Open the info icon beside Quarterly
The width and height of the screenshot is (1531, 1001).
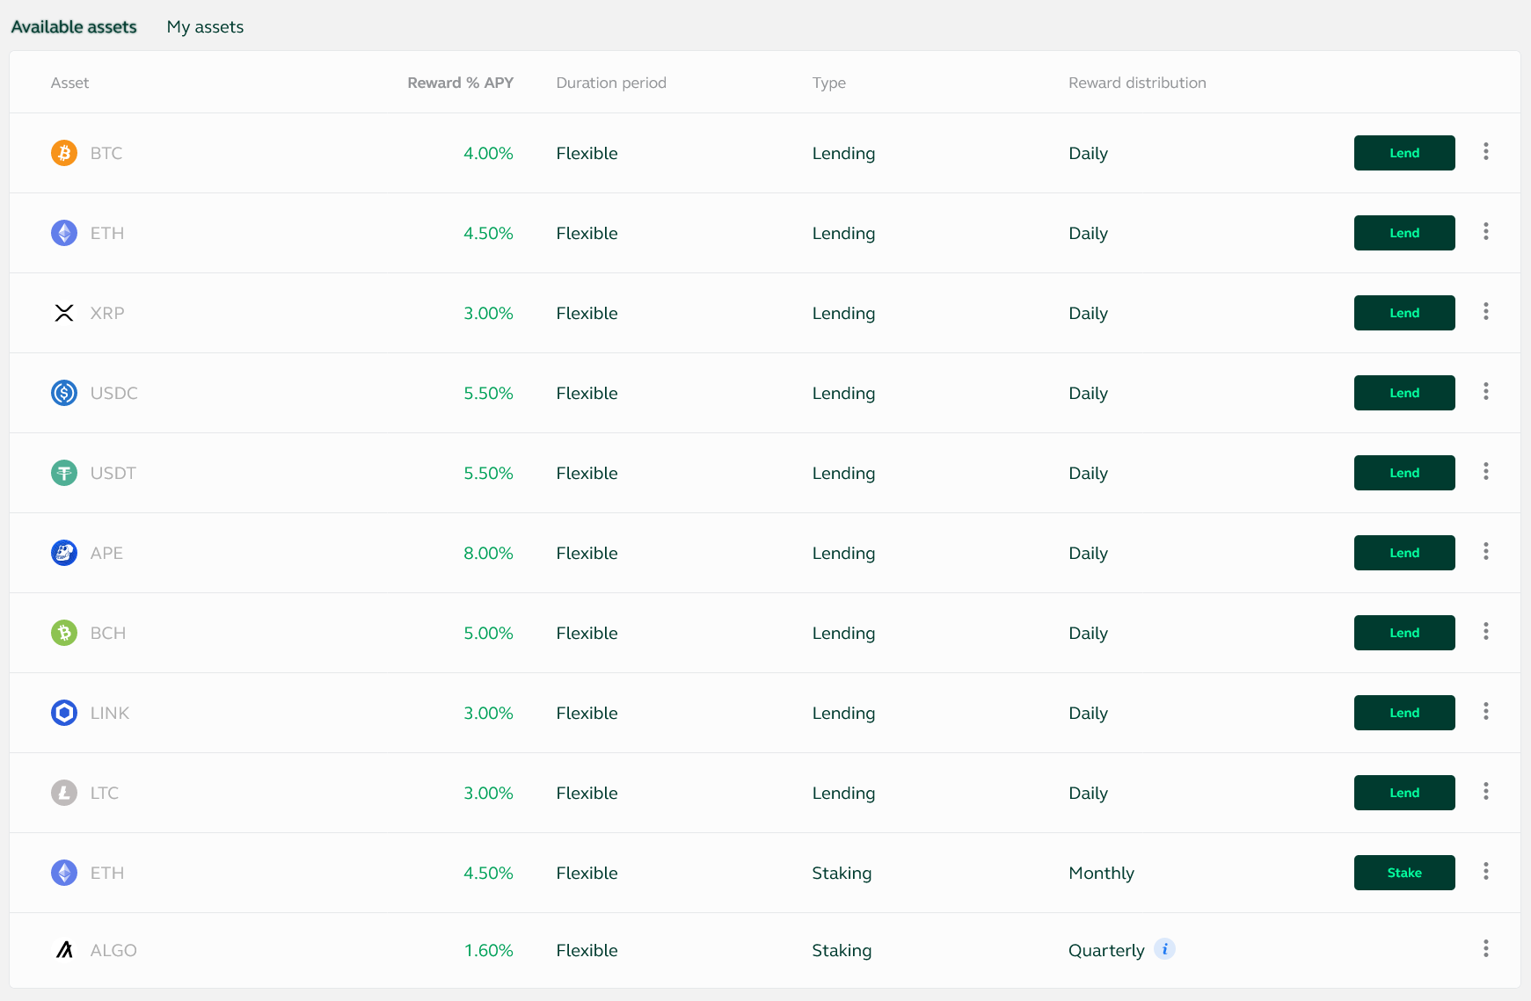click(1164, 949)
